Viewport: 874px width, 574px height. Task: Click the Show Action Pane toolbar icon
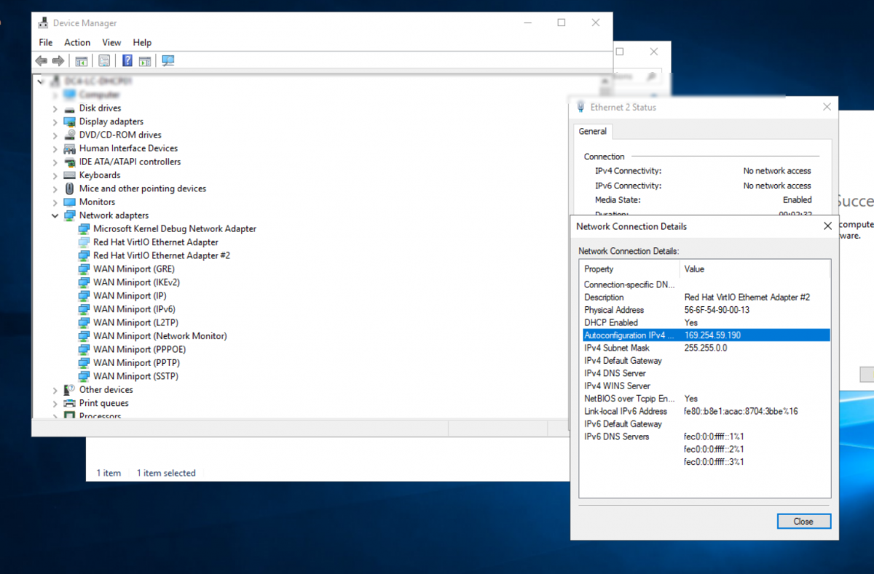pyautogui.click(x=145, y=60)
